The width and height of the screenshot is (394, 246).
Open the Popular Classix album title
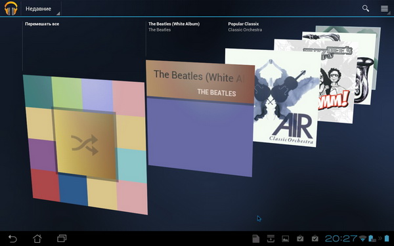pyautogui.click(x=243, y=24)
